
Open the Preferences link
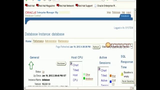click(x=116, y=12)
